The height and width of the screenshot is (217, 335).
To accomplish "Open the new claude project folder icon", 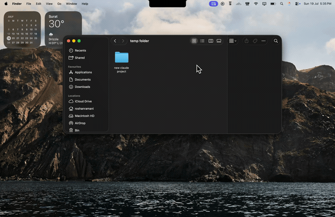I will (x=121, y=57).
